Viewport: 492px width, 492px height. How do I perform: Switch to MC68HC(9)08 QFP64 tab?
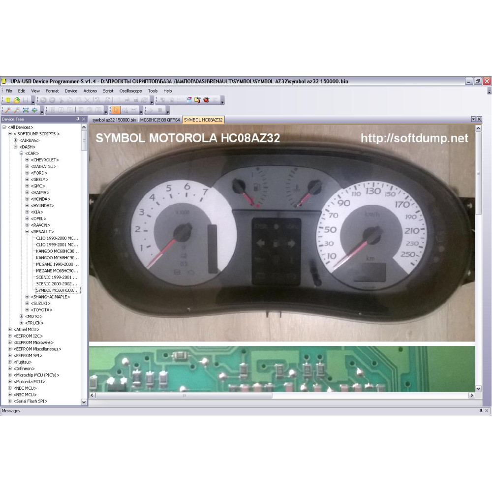coord(160,120)
